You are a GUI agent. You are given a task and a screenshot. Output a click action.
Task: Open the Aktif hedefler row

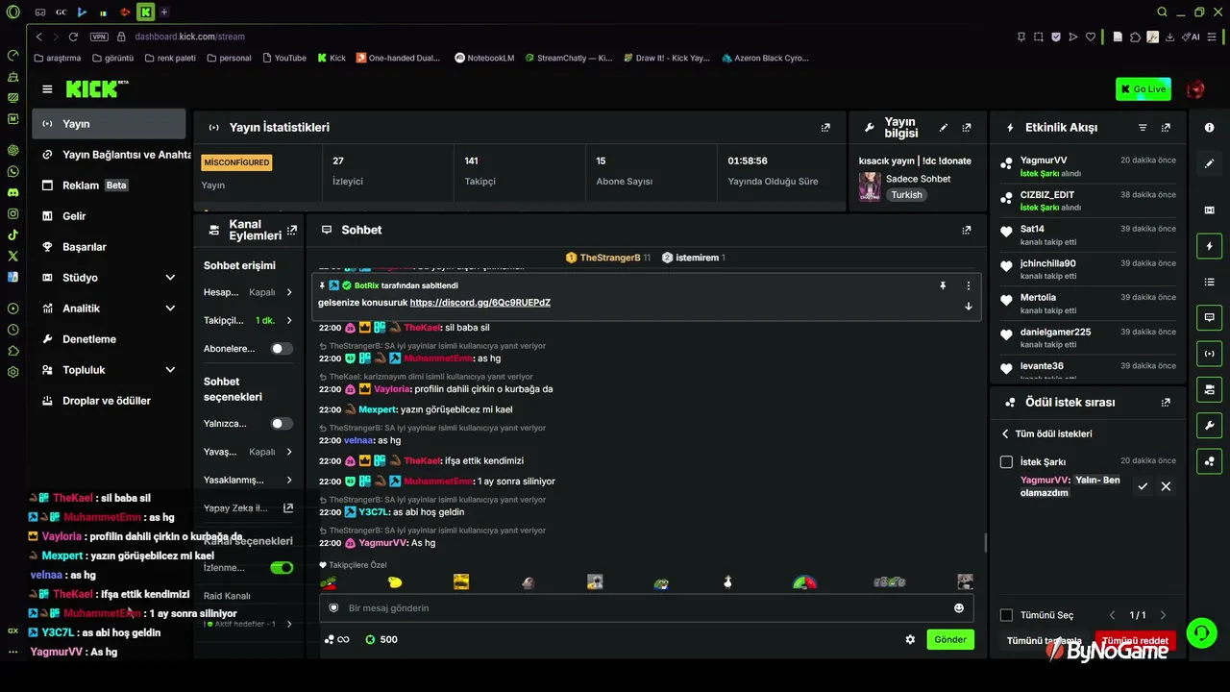[248, 624]
